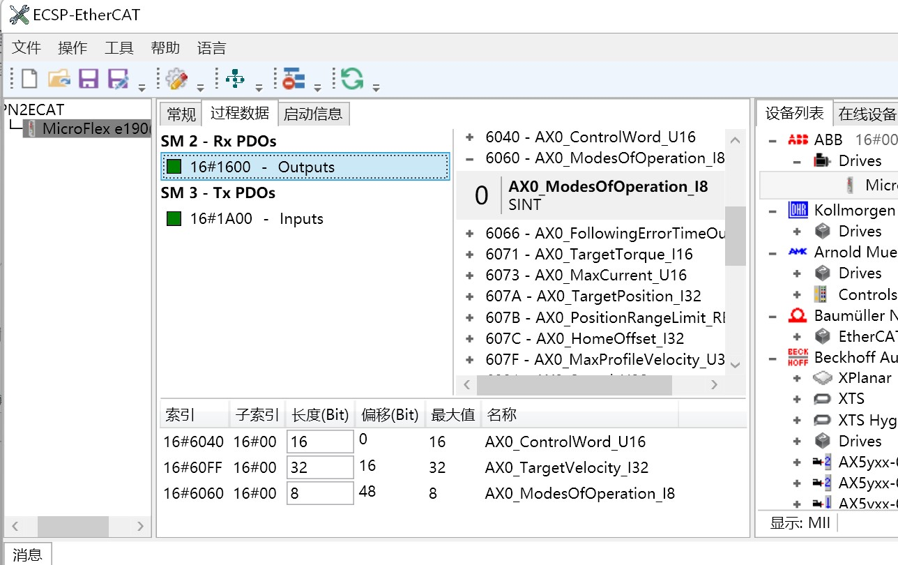
Task: Open the 帮助 menu
Action: tap(165, 48)
